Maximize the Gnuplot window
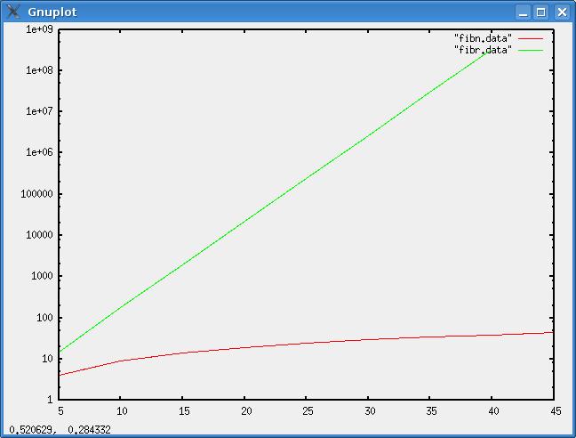The width and height of the screenshot is (576, 438). tap(541, 12)
